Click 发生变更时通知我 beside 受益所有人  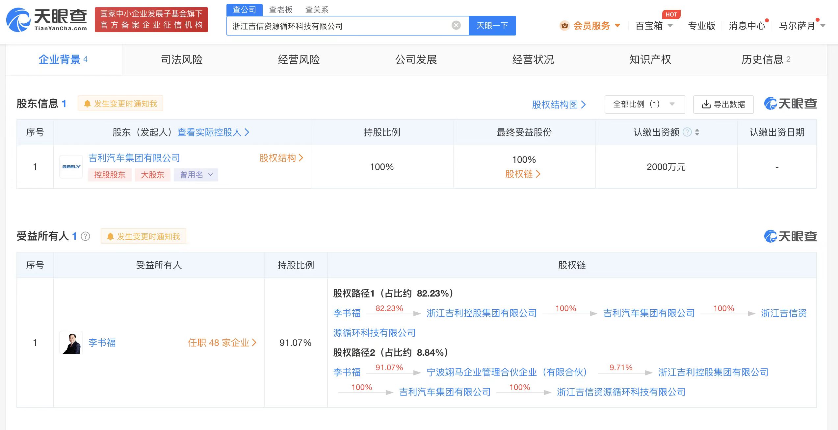click(x=144, y=236)
